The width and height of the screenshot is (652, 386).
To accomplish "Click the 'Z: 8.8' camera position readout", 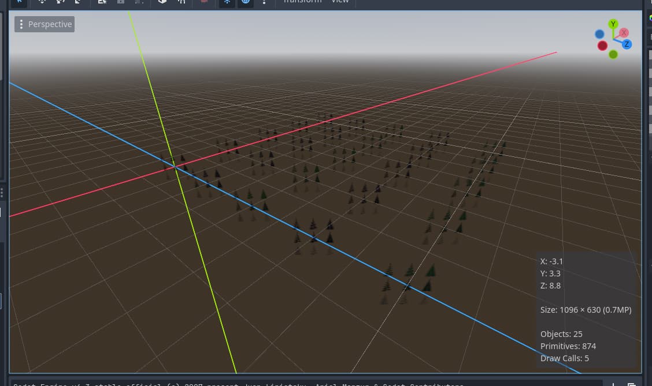I will 550,285.
